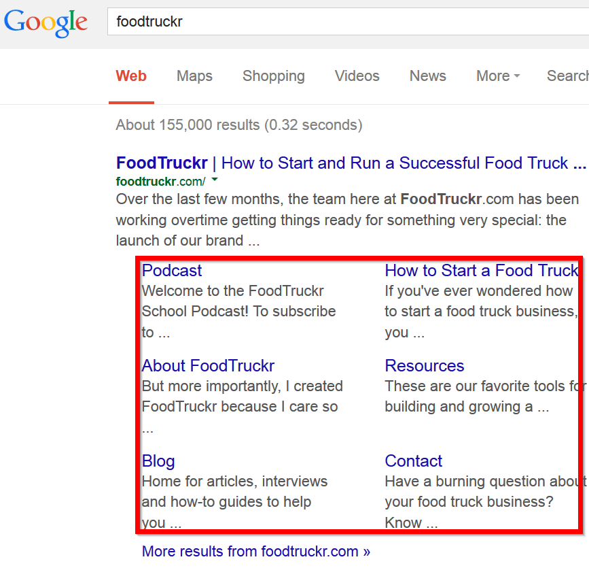This screenshot has width=589, height=568.
Task: Click the Google logo
Action: pyautogui.click(x=46, y=22)
